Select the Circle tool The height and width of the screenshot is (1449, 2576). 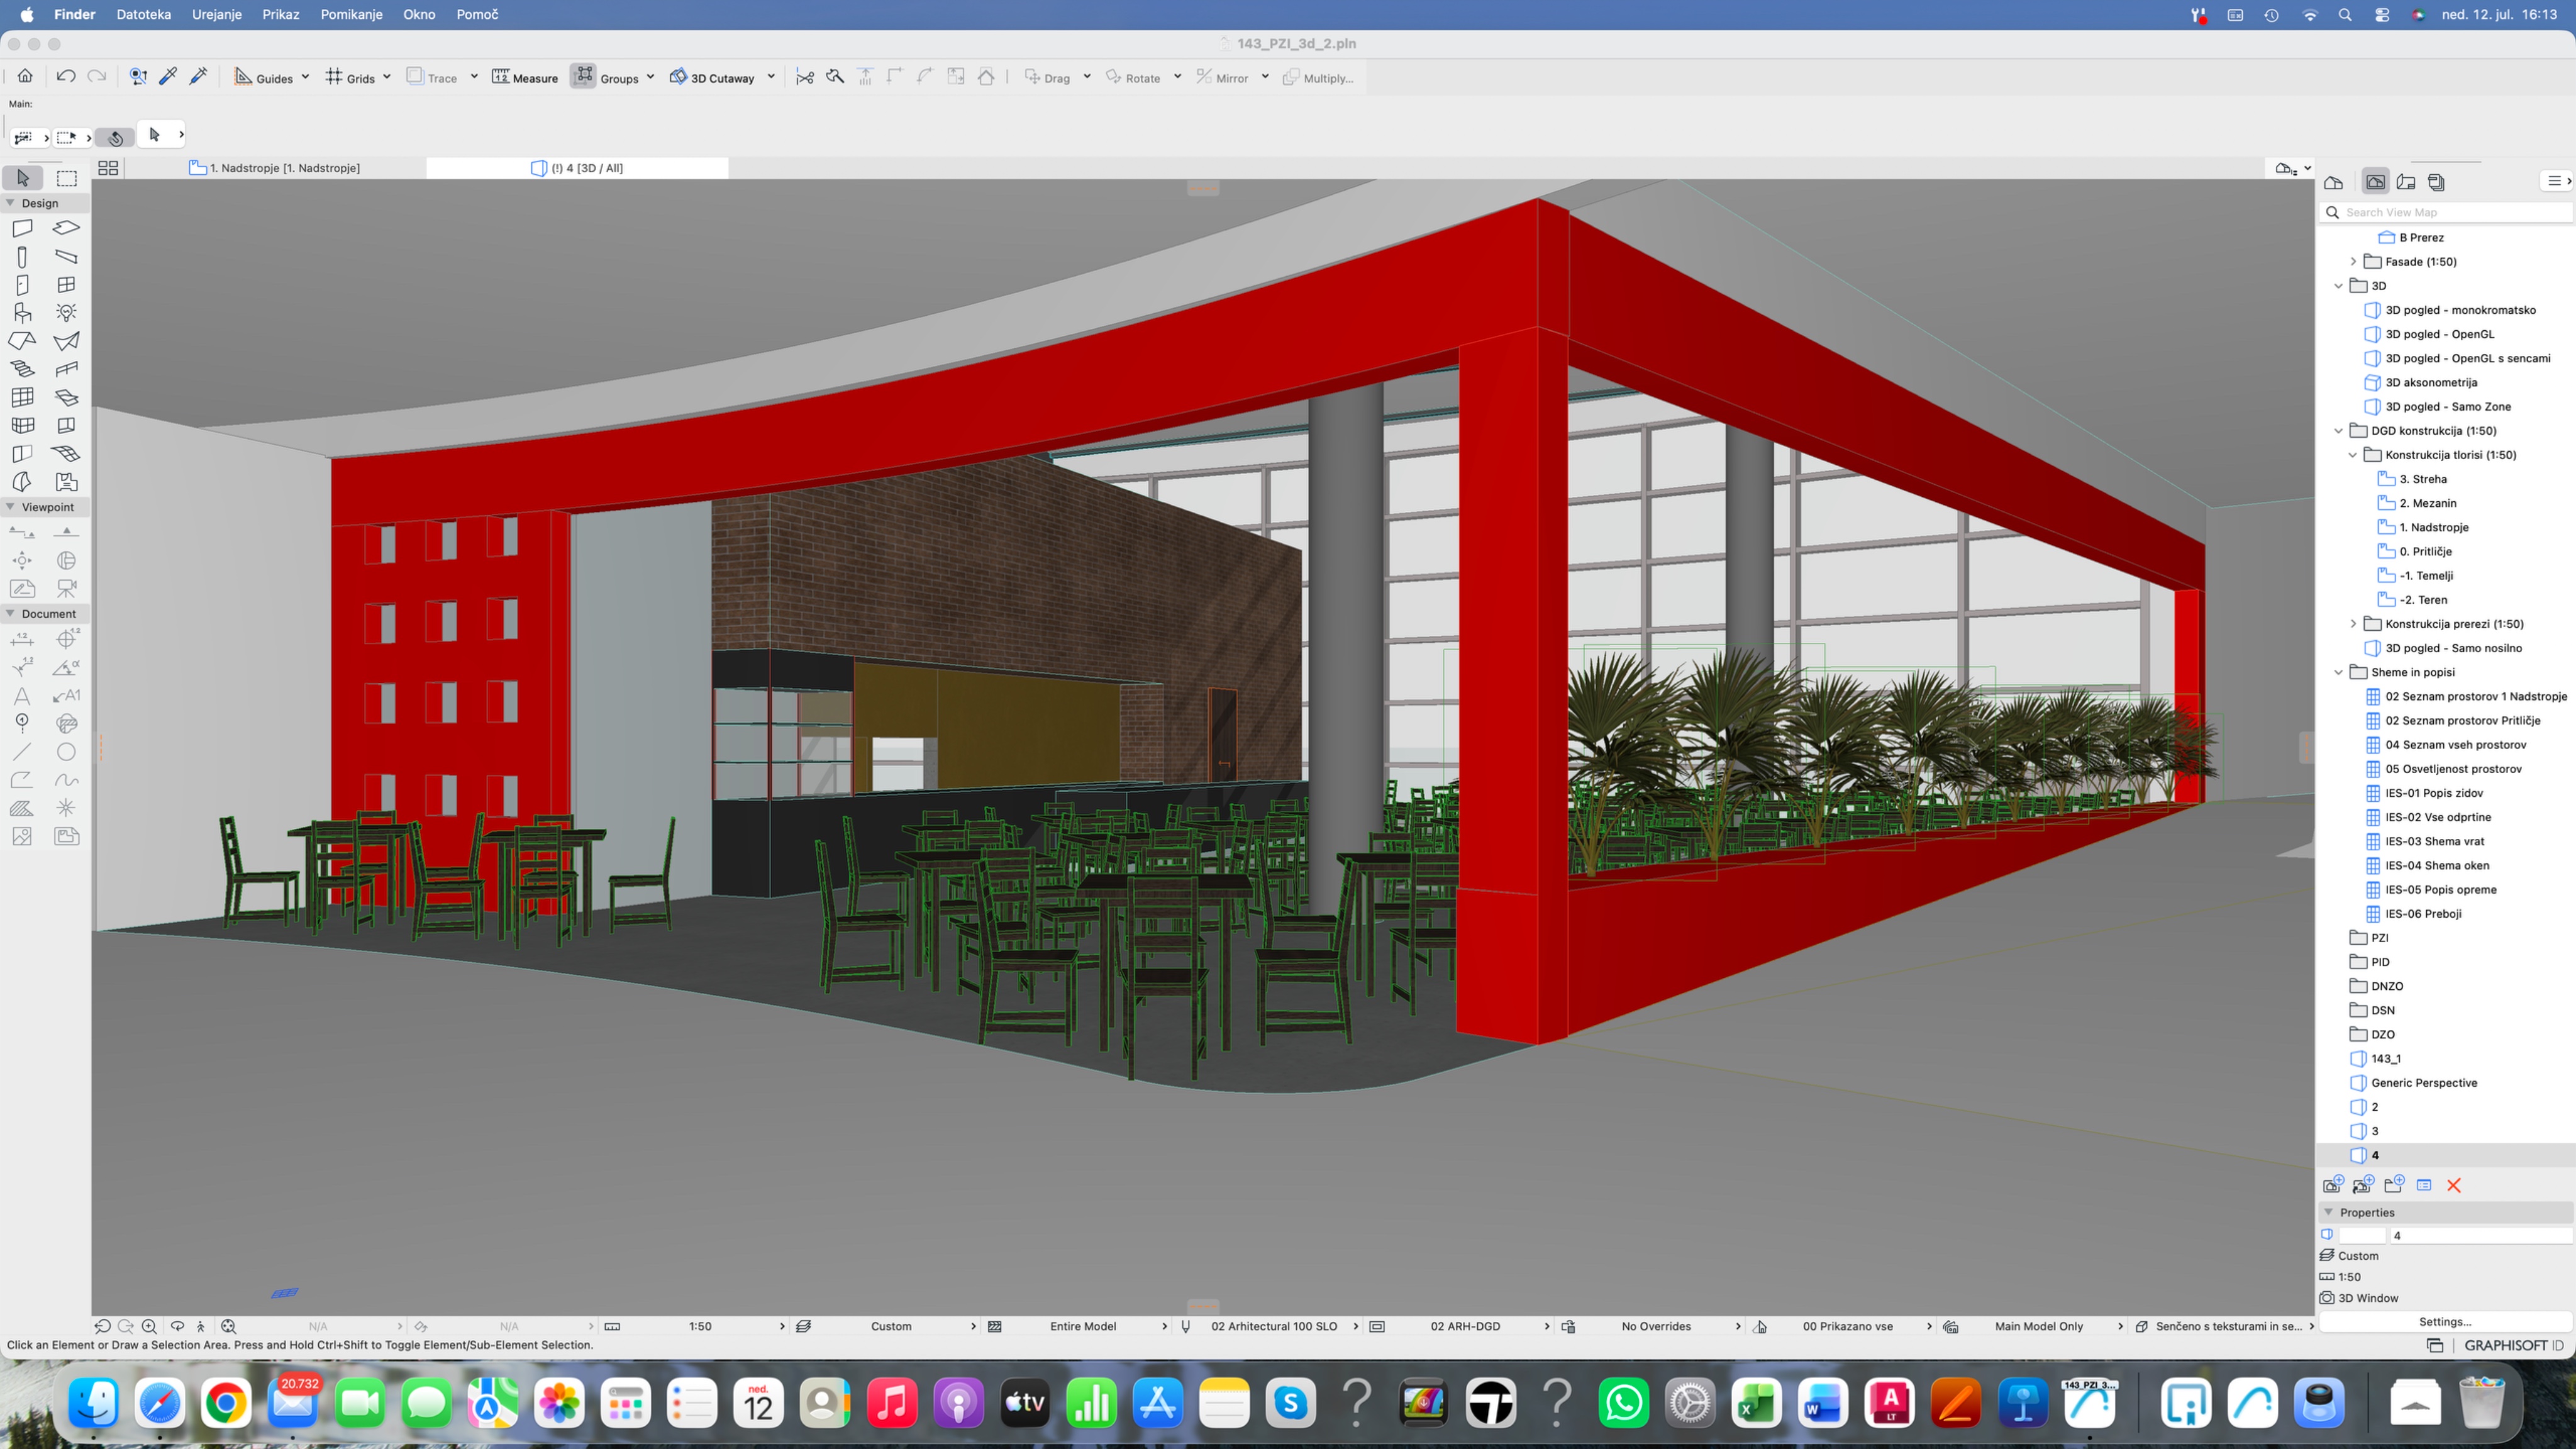[x=67, y=751]
